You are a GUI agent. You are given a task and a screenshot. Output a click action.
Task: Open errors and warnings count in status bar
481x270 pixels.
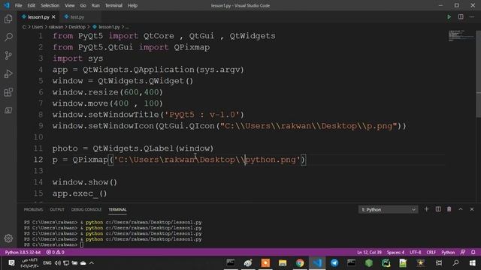tap(55, 252)
